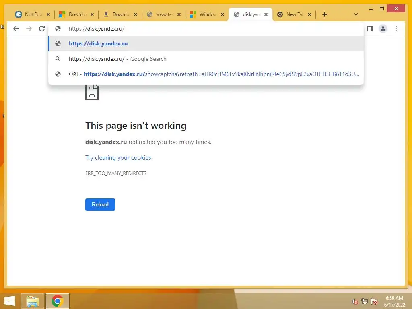Close the New Tab tab

(309, 14)
